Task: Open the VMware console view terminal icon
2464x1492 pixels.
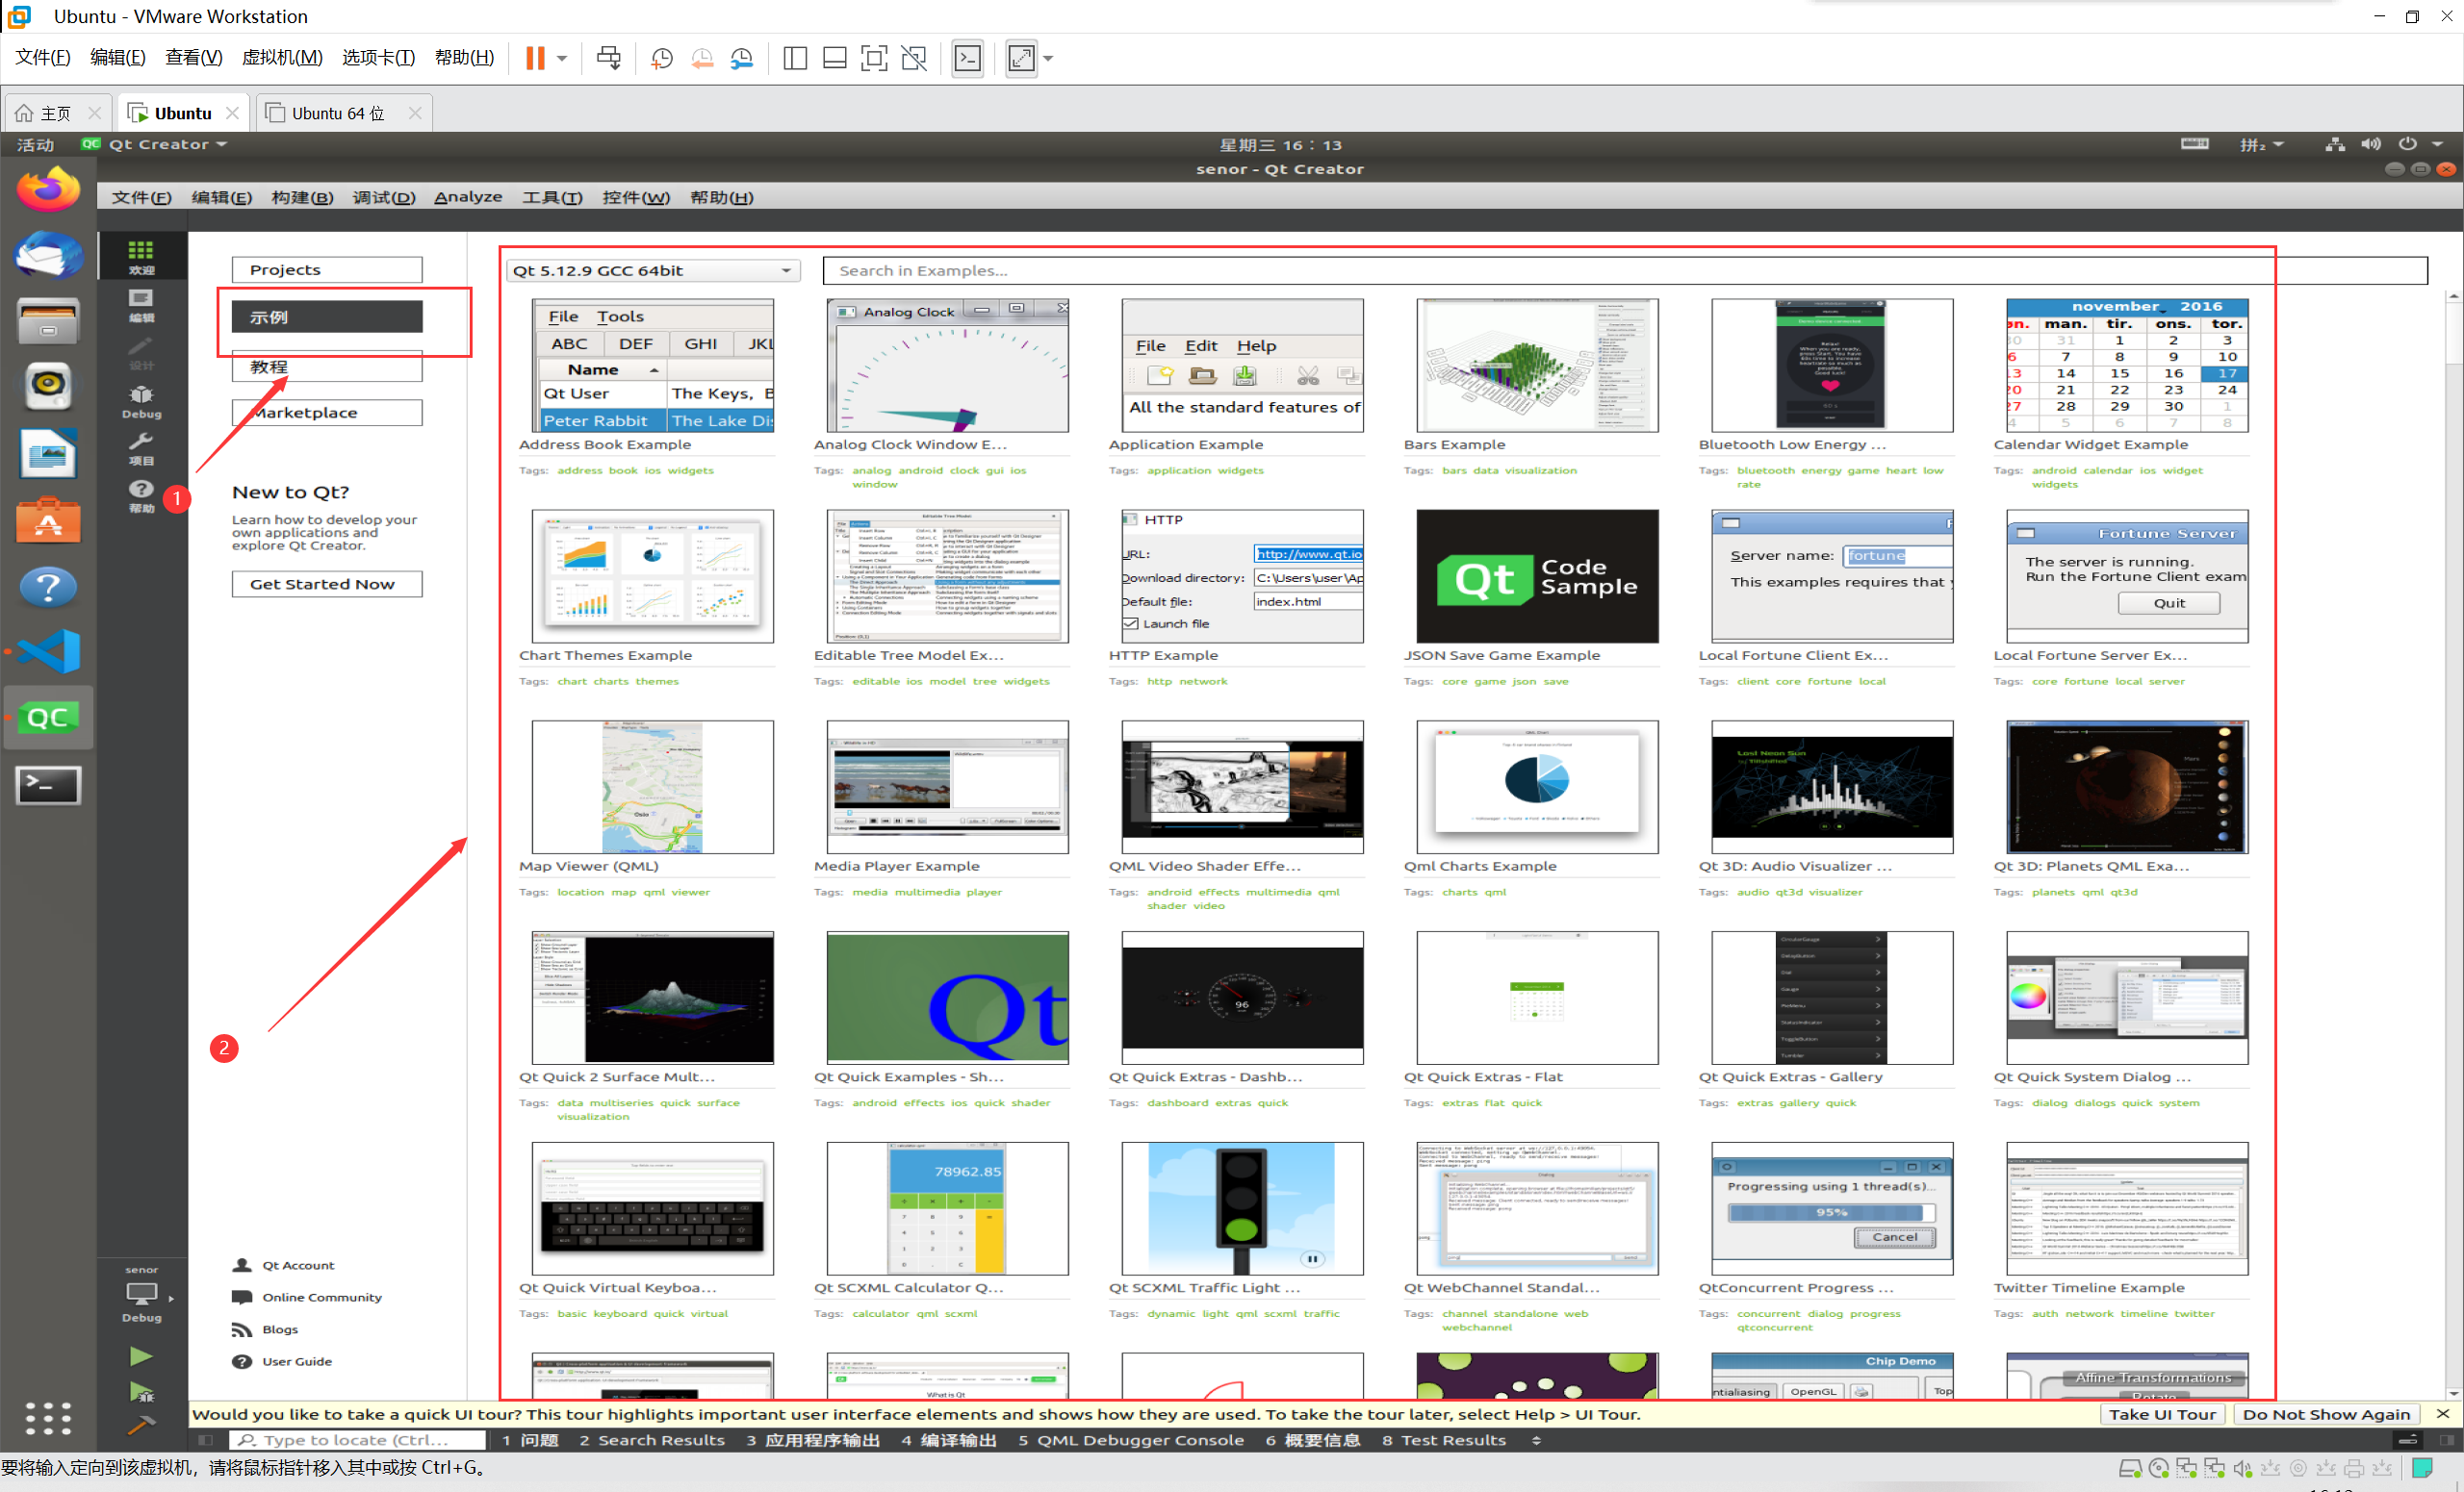Action: click(x=967, y=58)
